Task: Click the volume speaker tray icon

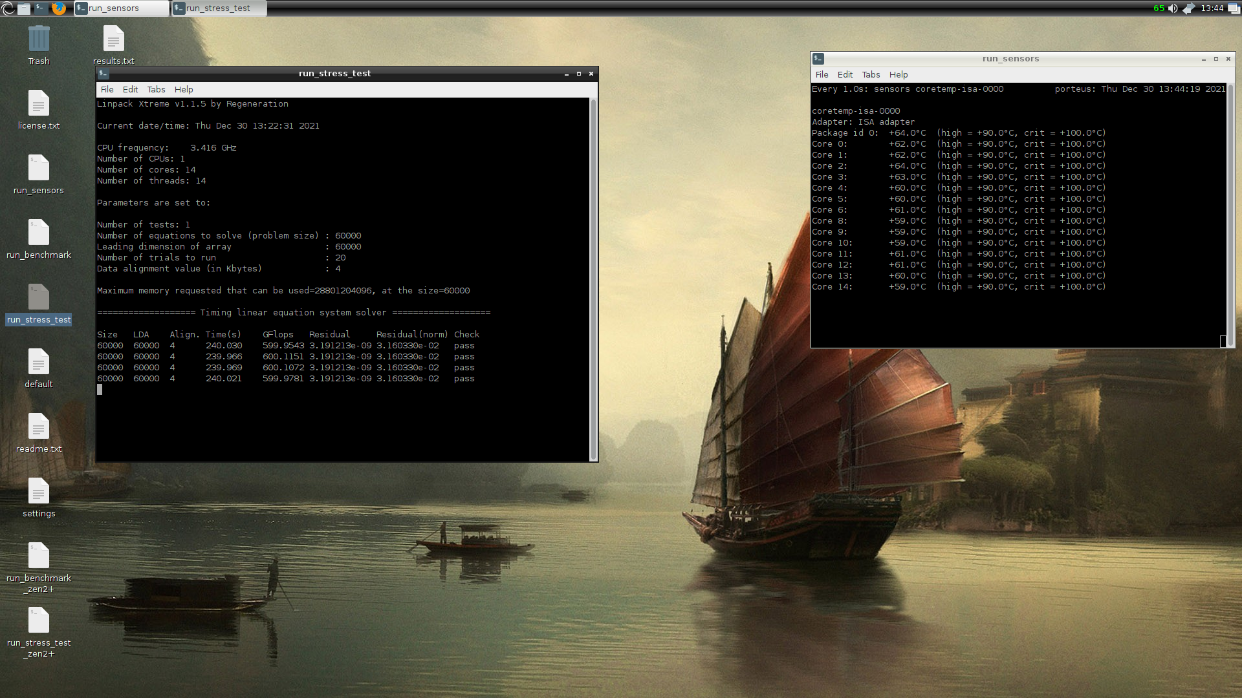Action: 1173,8
